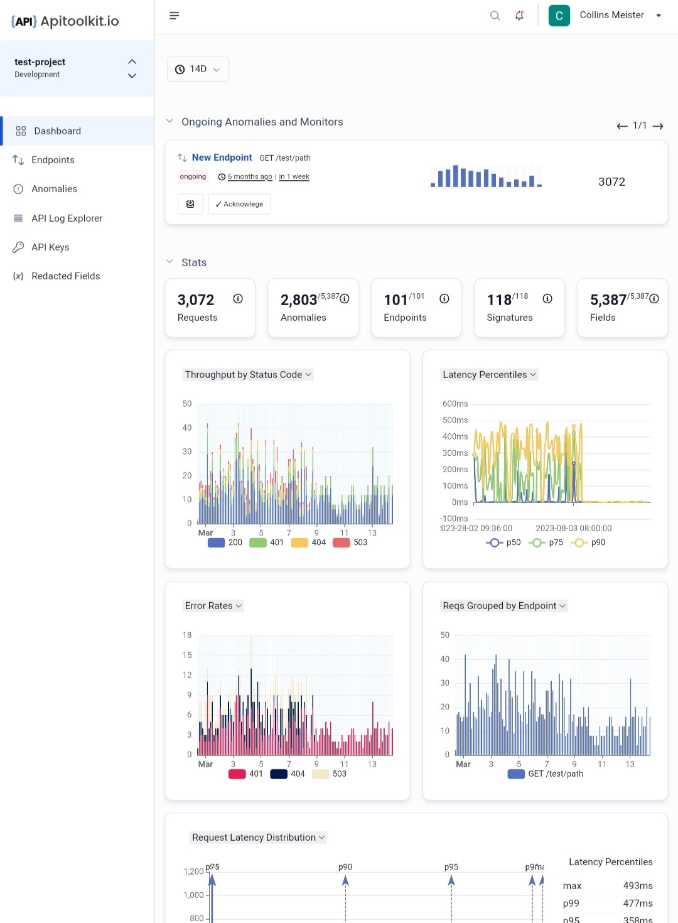Click the API Keys key icon
Screen dimensions: 678x923
[18, 247]
